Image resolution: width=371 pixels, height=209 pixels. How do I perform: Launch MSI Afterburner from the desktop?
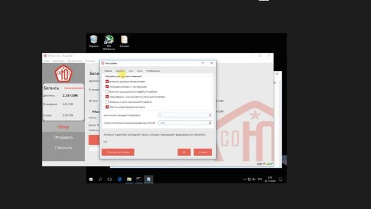click(x=109, y=42)
